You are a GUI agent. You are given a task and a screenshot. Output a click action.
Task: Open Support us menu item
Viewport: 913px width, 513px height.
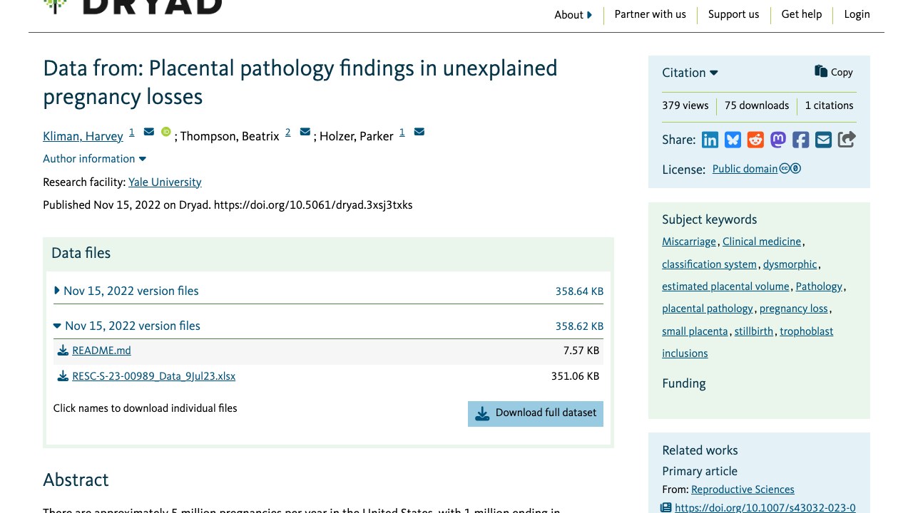click(x=733, y=14)
